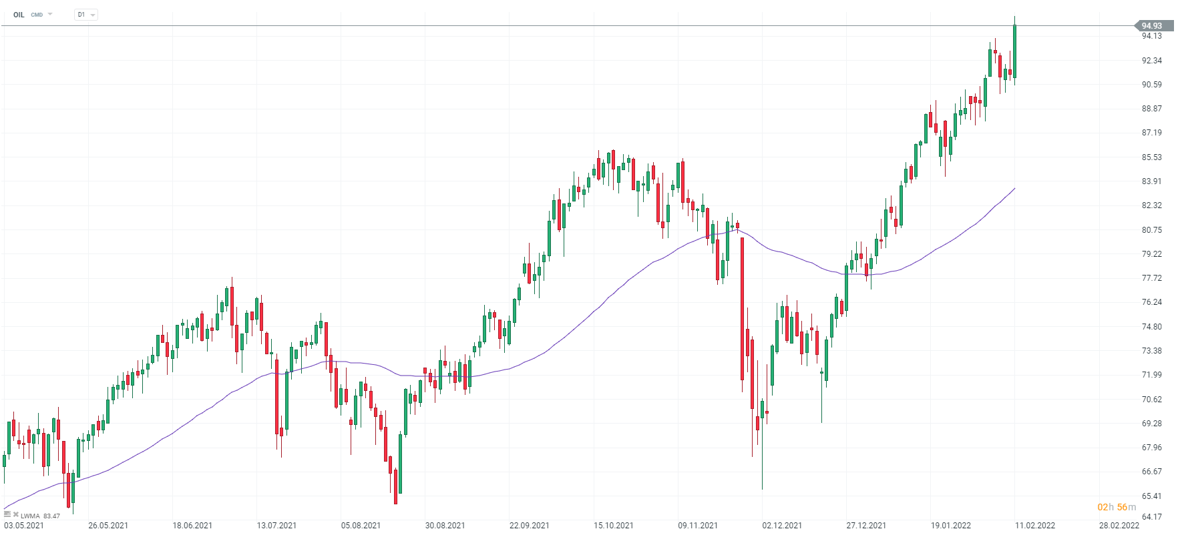Click the 28.02.2022 date label
1182x537 pixels.
coord(1119,526)
